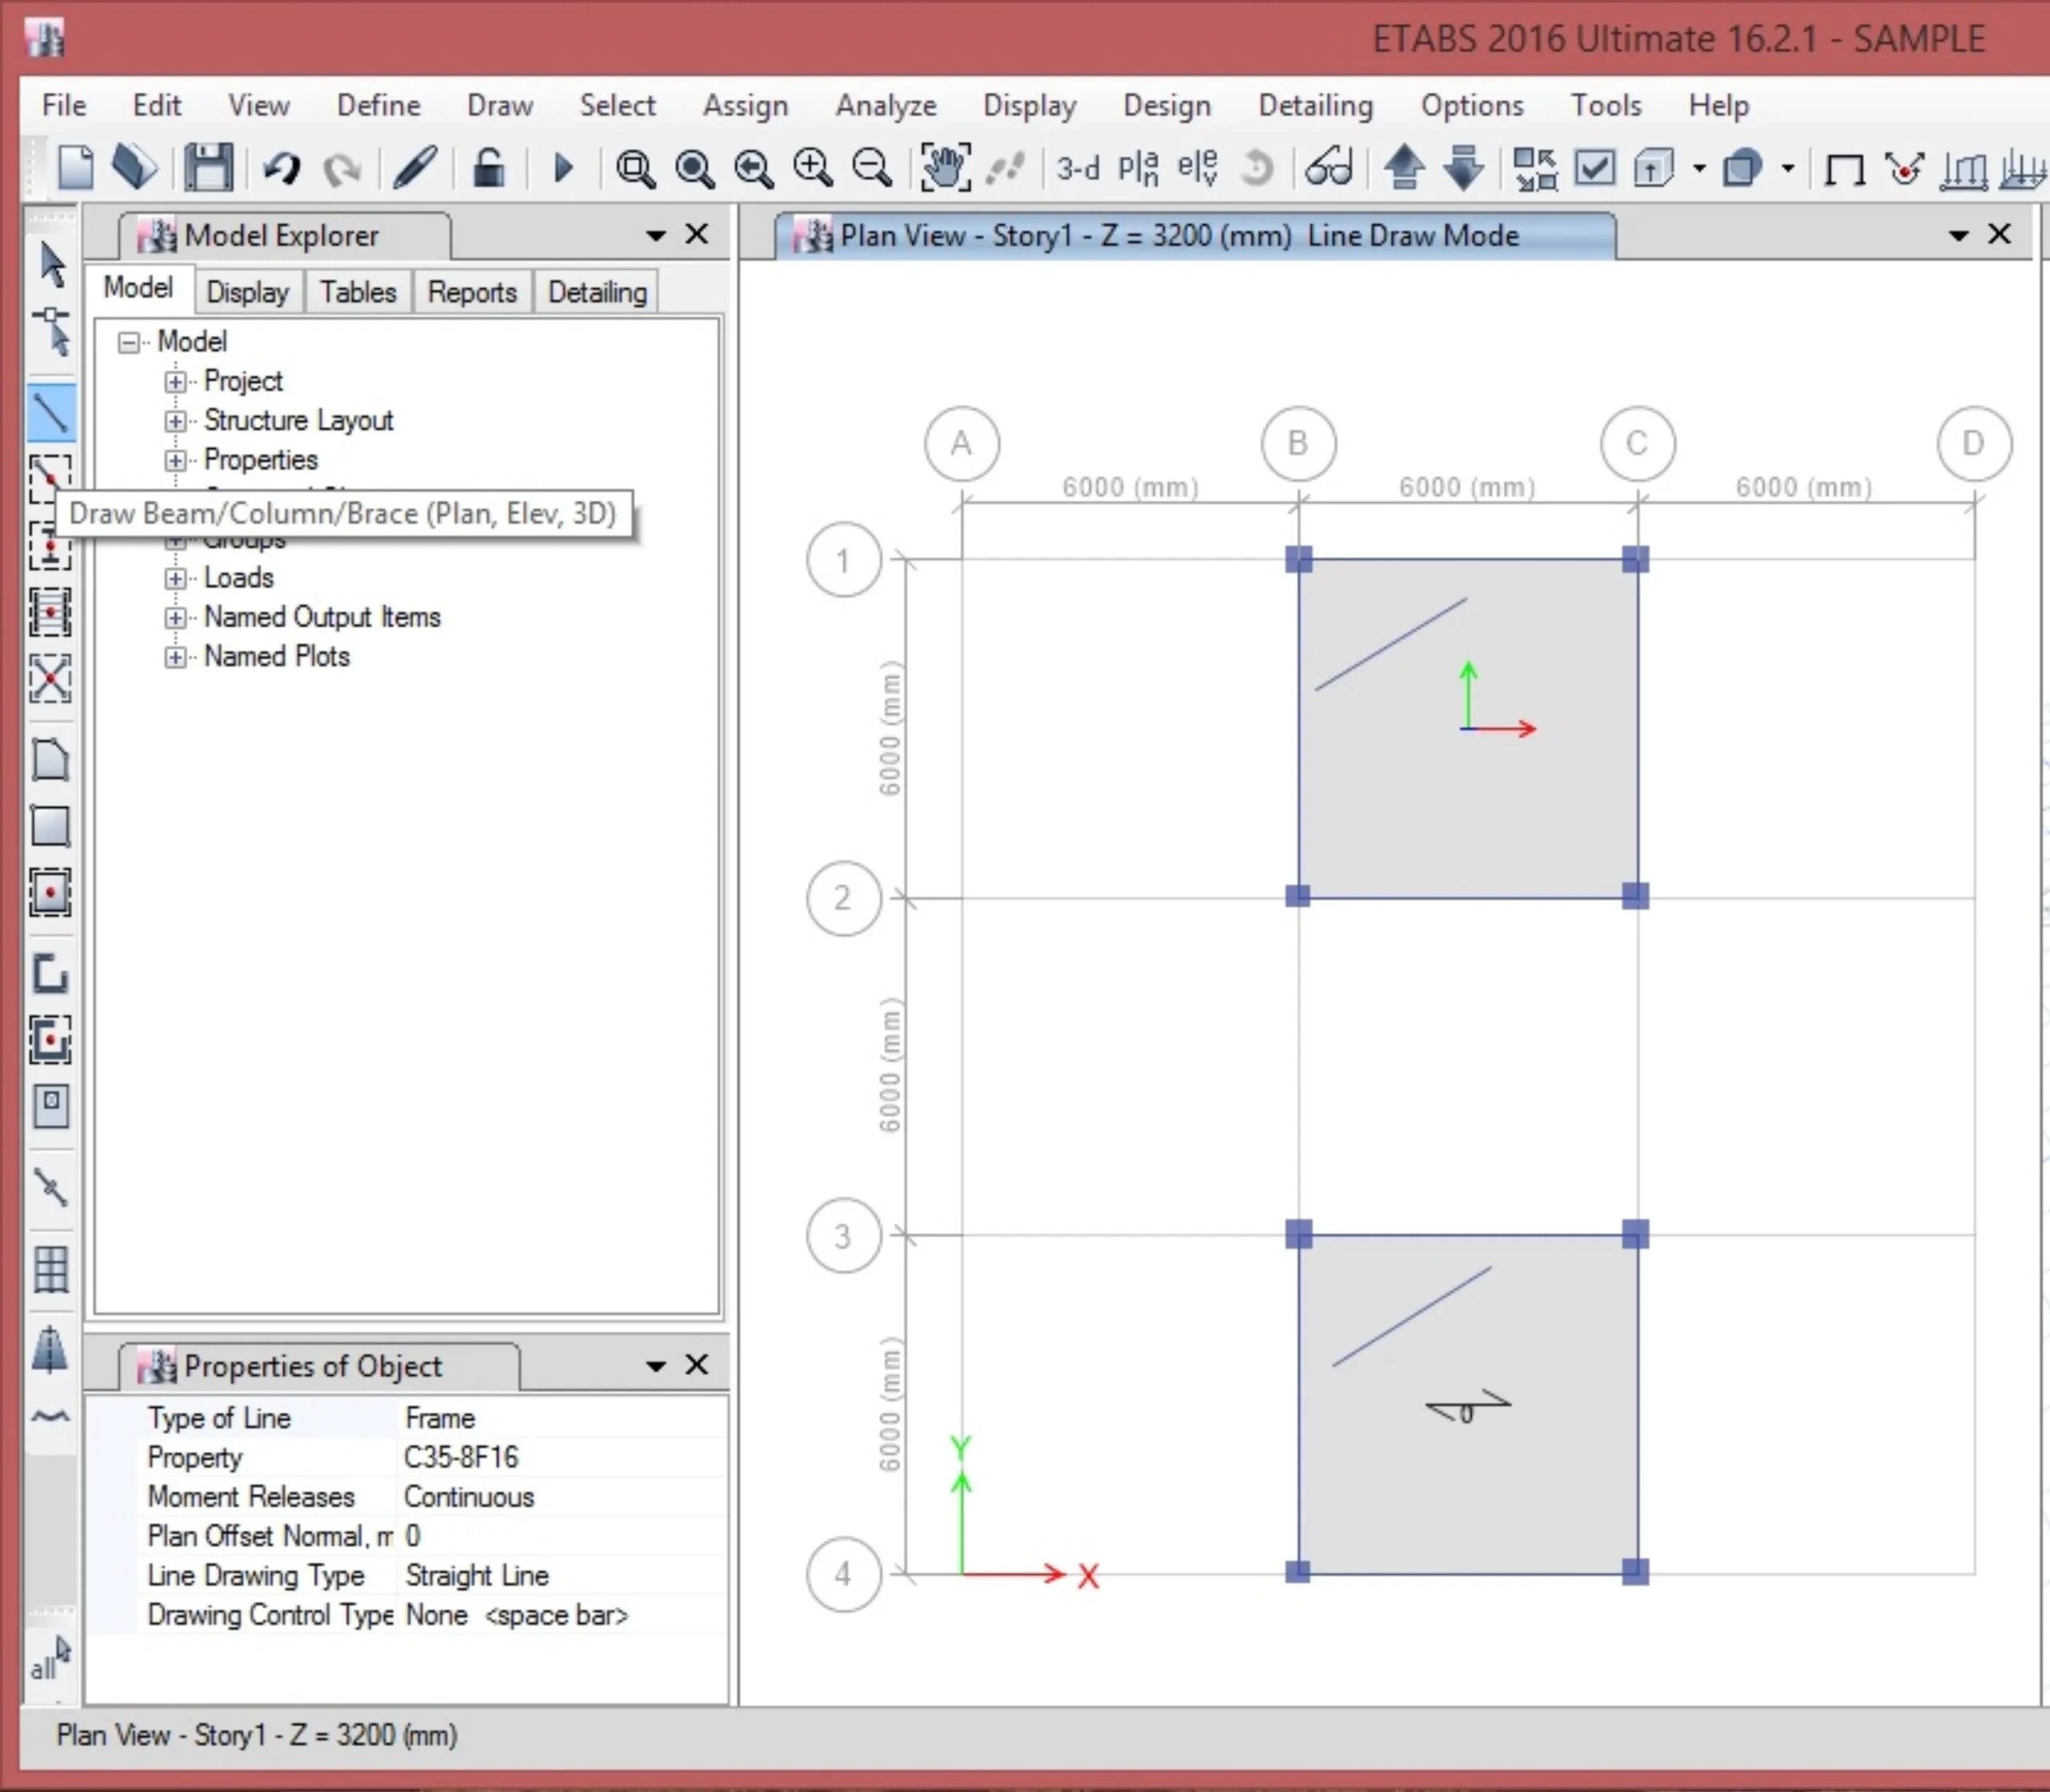The width and height of the screenshot is (2050, 1792).
Task: Click grid bubble B at top
Action: (1297, 443)
